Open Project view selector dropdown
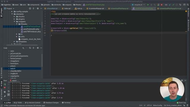 [x=9, y=9]
